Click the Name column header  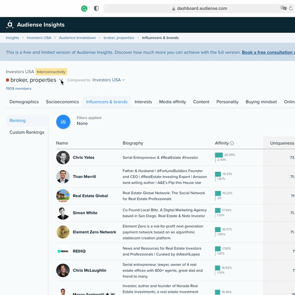(x=62, y=143)
